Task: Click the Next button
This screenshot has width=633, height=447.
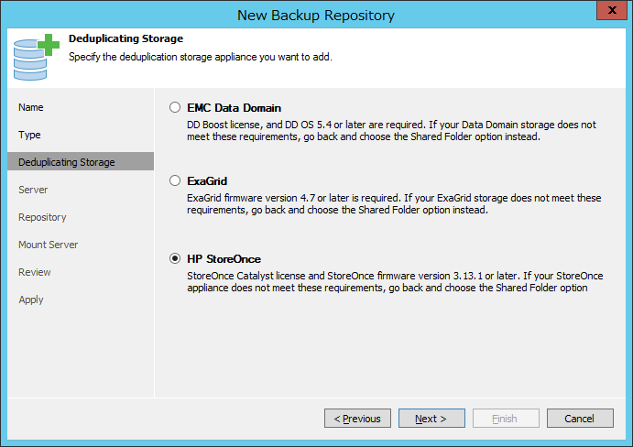Action: [x=431, y=419]
